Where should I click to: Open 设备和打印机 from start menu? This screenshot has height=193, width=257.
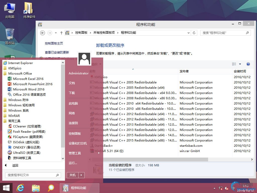(x=78, y=143)
